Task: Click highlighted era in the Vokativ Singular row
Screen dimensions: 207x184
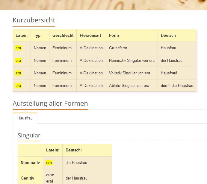Action: [x=18, y=73]
